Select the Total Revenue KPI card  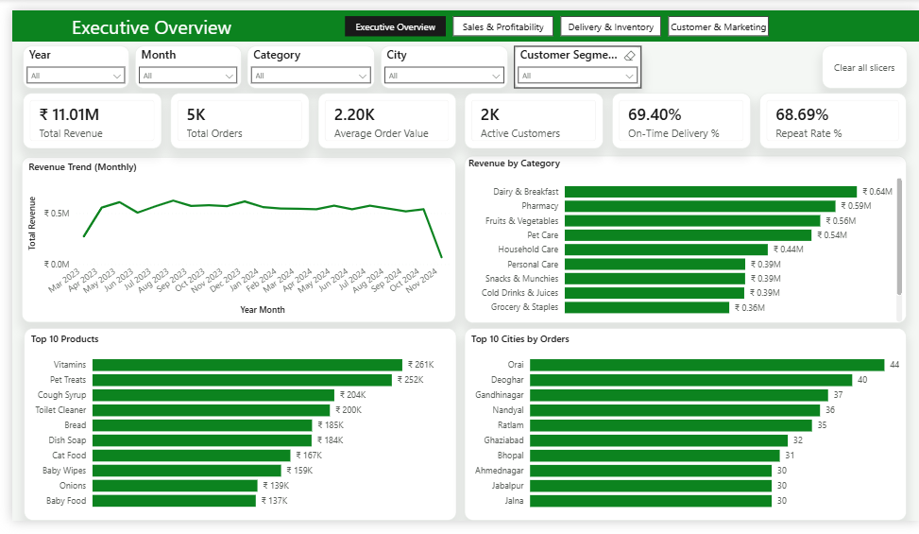click(92, 121)
